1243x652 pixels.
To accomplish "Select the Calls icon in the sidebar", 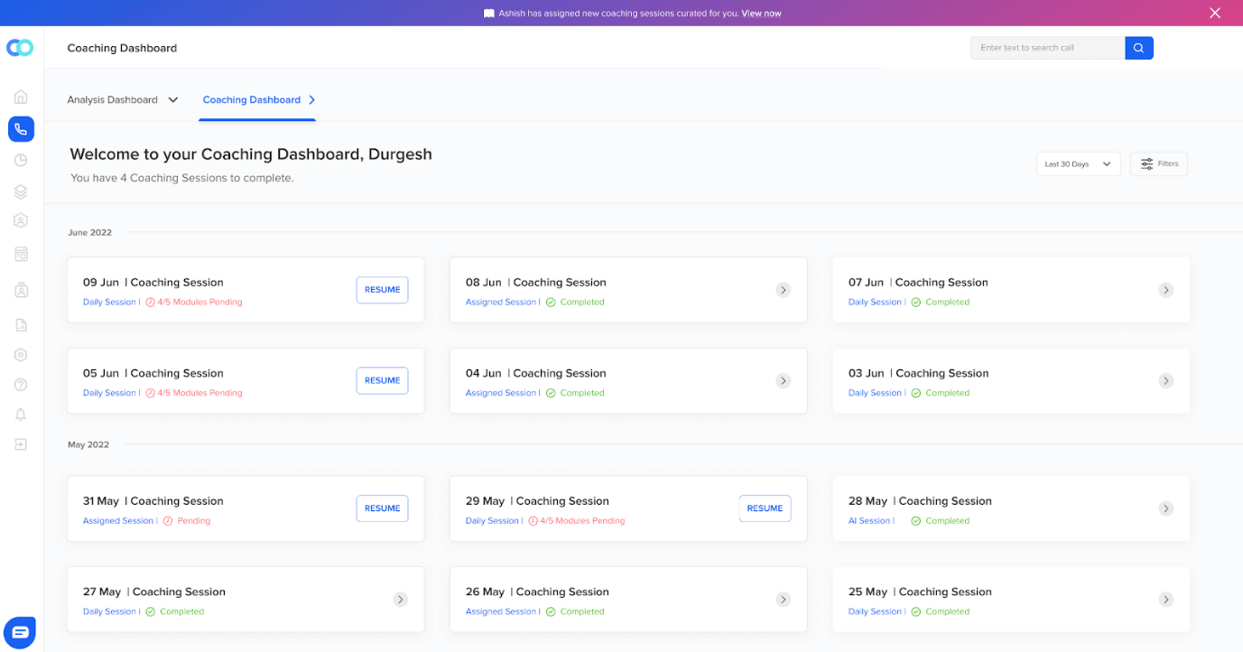I will (x=21, y=129).
